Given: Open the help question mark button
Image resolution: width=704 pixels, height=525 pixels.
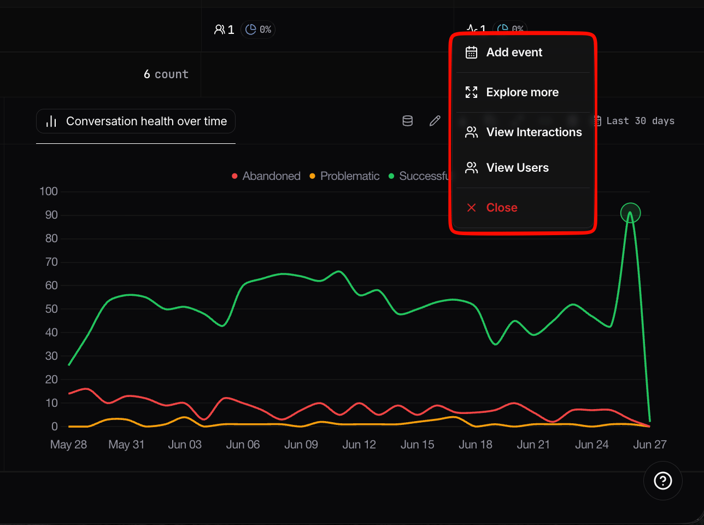Looking at the screenshot, I should (663, 481).
